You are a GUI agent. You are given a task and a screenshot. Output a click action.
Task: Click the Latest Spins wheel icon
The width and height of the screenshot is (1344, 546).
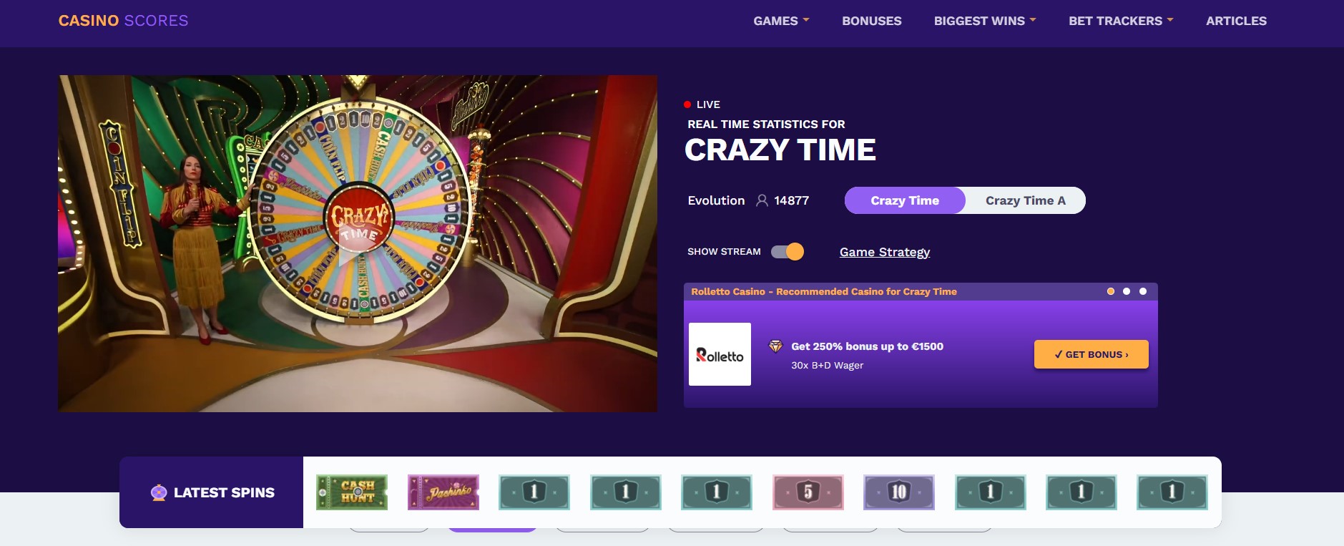click(x=159, y=492)
